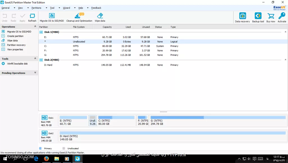Click the Undo toolbar icon
The width and height of the screenshot is (288, 163).
(x=4, y=17)
